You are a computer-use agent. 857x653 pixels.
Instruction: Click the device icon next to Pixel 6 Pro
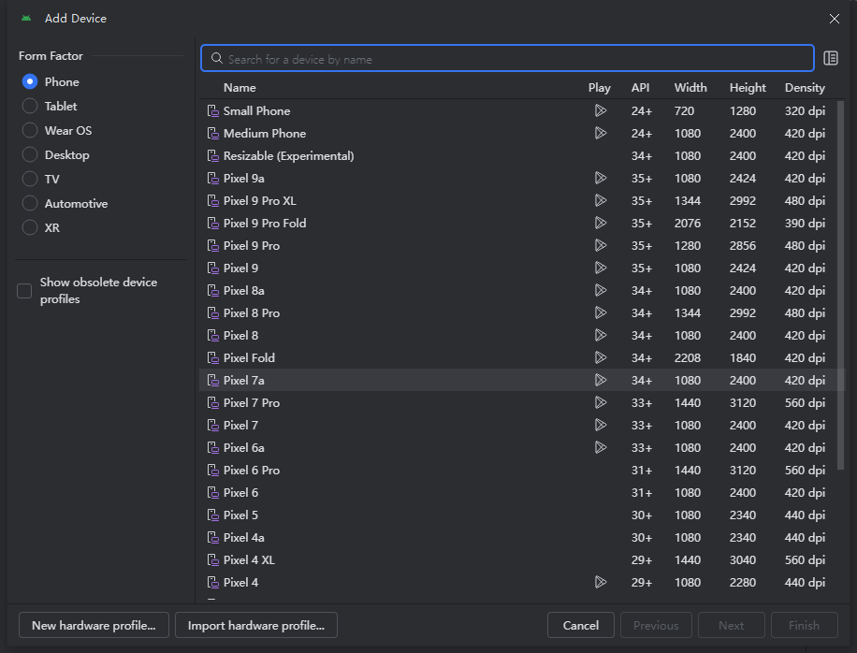[x=212, y=471]
